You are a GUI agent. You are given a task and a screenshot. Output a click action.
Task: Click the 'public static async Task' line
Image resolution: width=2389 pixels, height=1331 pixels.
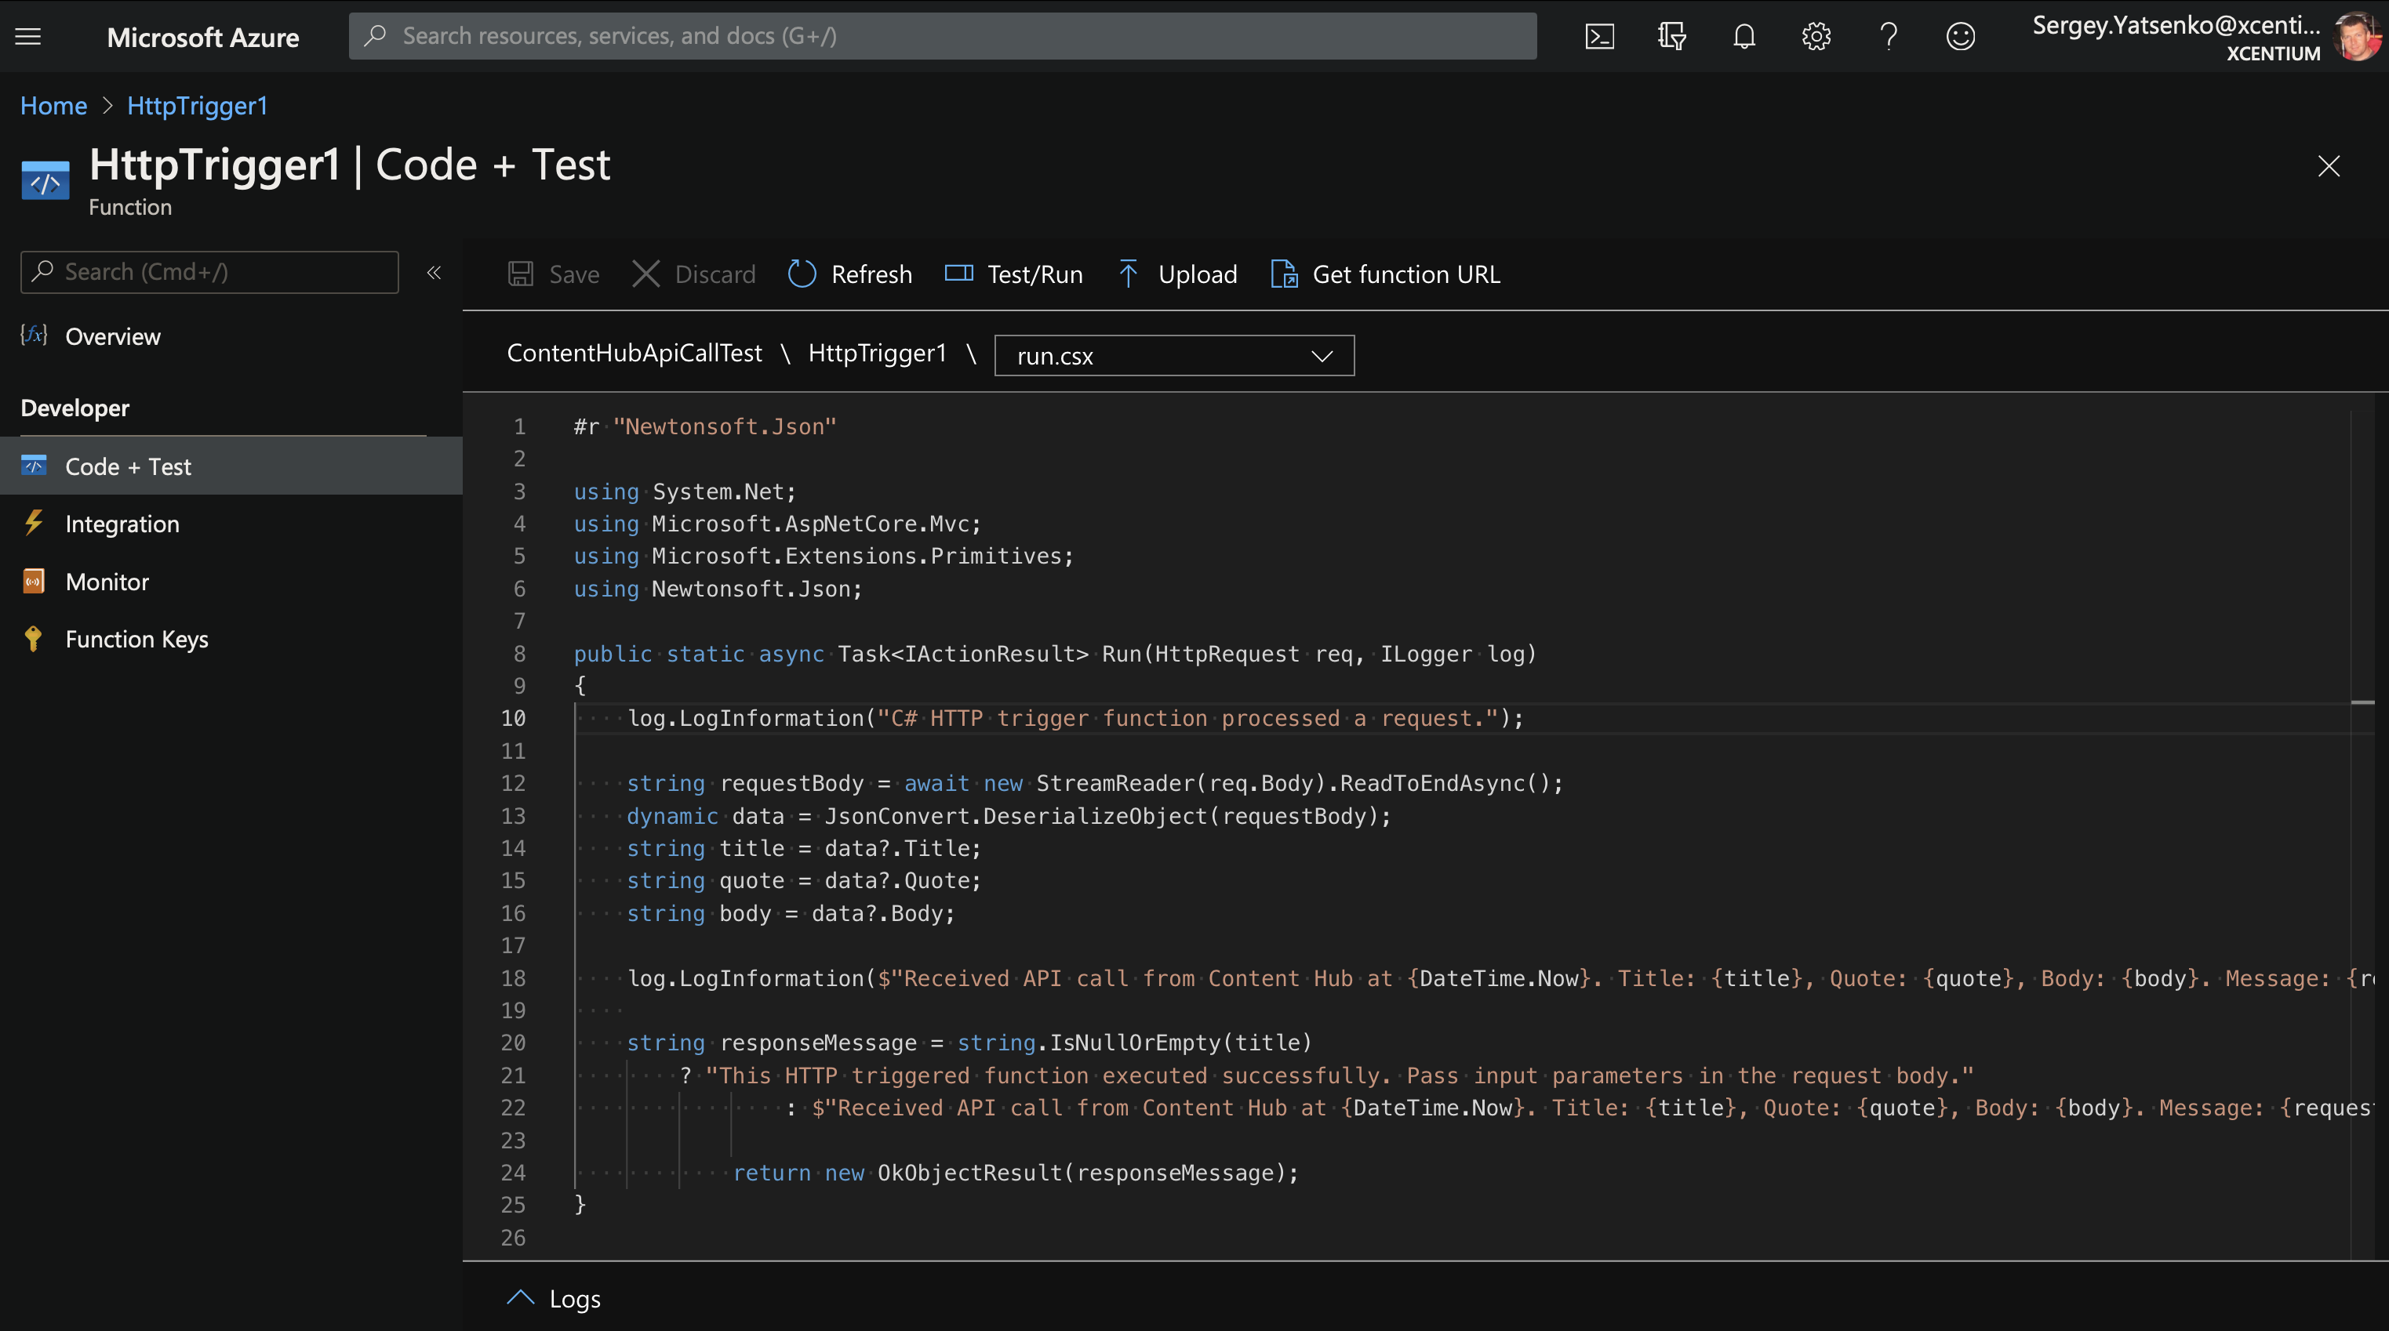pos(1054,654)
